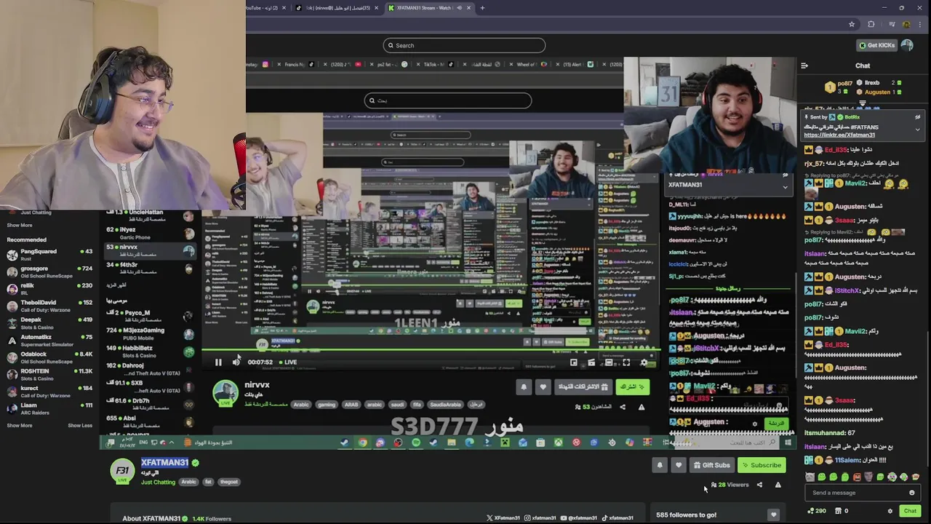Open emoji picker in chat message field
Viewport: 931px width, 524px height.
tap(911, 493)
